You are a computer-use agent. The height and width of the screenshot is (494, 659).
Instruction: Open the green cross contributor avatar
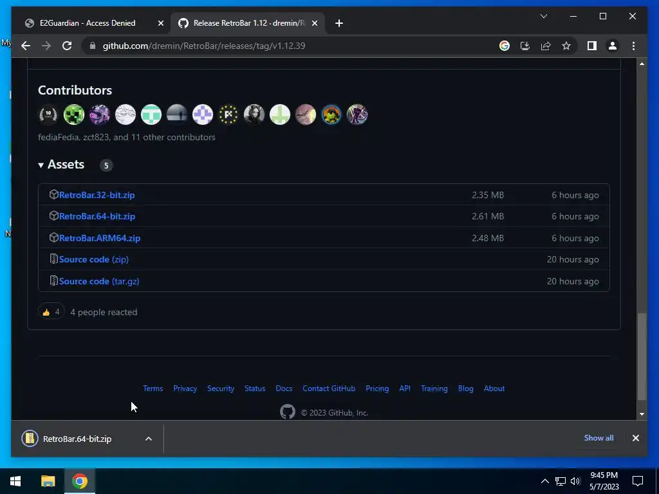[280, 114]
